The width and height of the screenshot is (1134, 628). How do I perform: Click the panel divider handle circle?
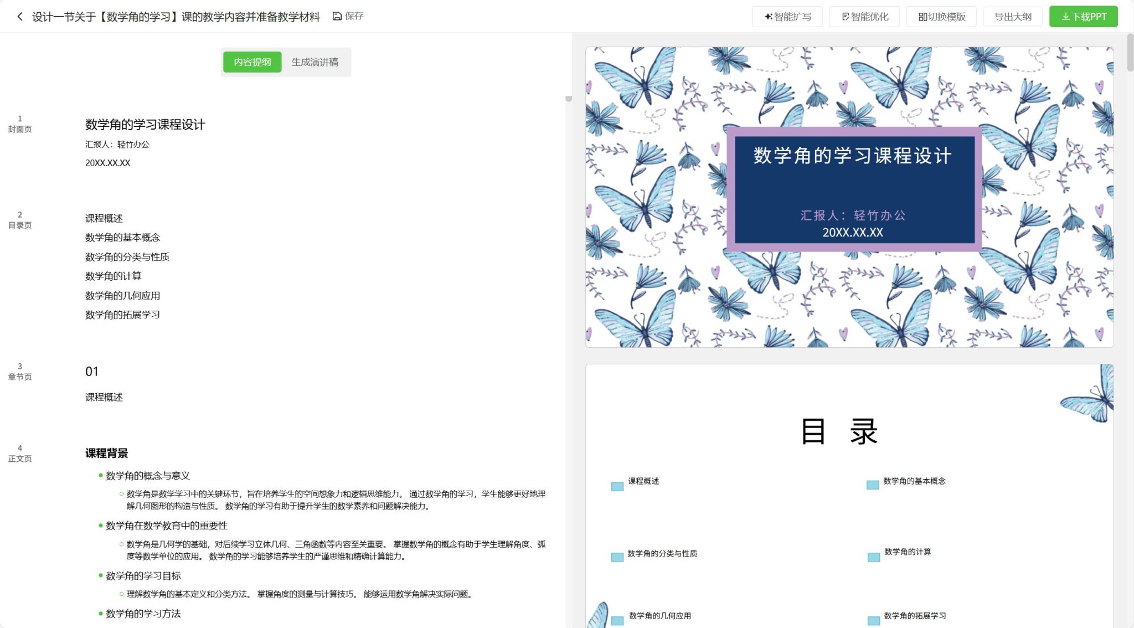click(x=569, y=99)
